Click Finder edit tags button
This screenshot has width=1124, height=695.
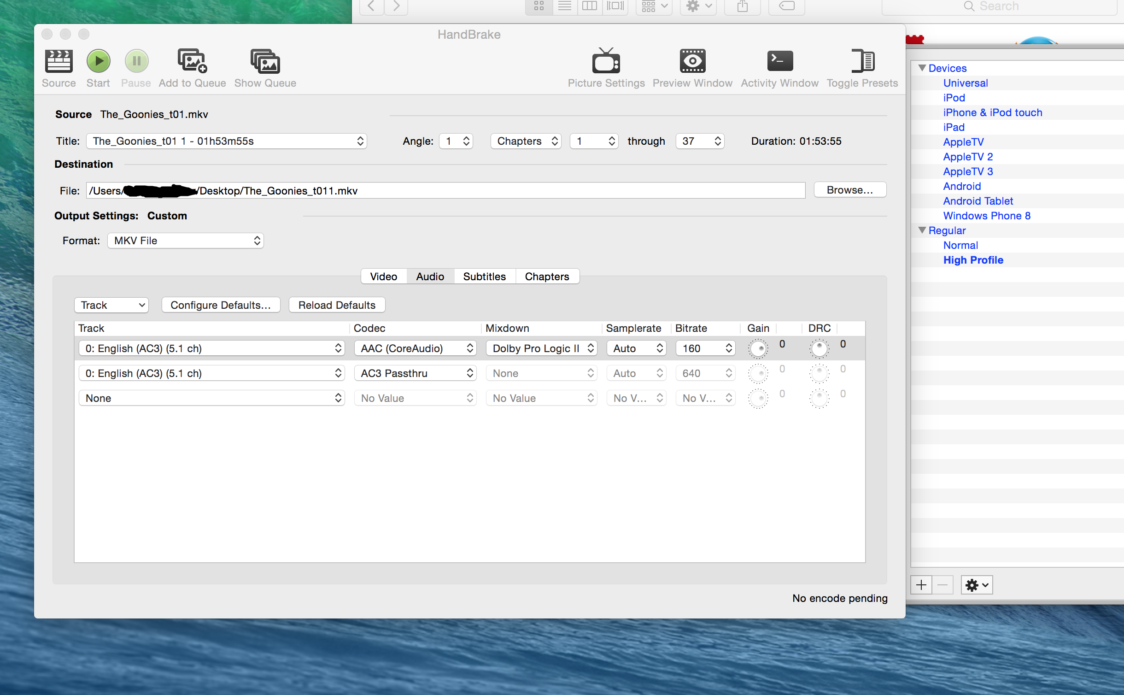787,6
